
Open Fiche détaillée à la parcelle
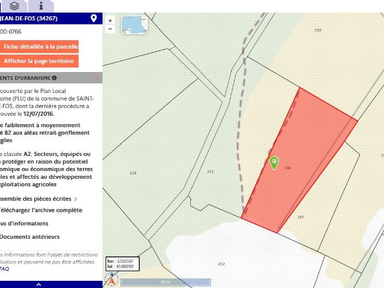point(39,47)
